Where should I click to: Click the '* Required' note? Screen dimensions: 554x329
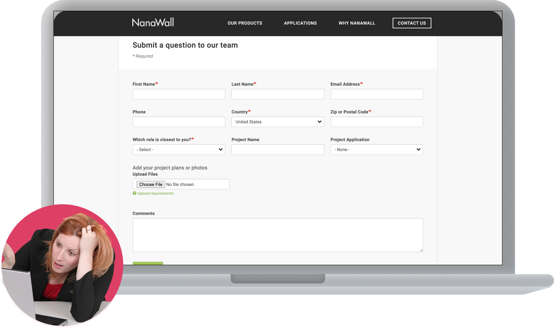coord(143,56)
